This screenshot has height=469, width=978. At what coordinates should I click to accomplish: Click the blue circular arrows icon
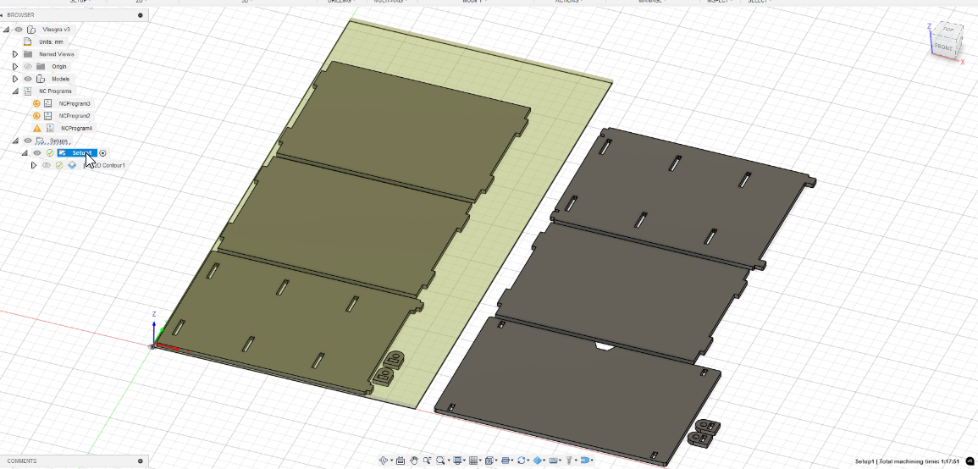pos(522,461)
